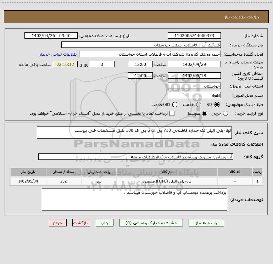Click the remaining days field showing 3
This screenshot has width=273, height=264.
[102, 64]
